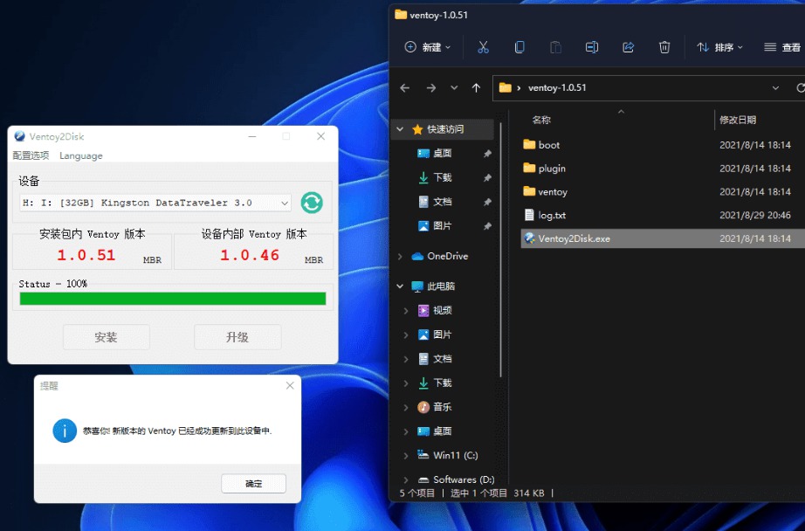The width and height of the screenshot is (805, 531).
Task: Click the Copy icon in Explorer toolbar
Action: click(519, 47)
